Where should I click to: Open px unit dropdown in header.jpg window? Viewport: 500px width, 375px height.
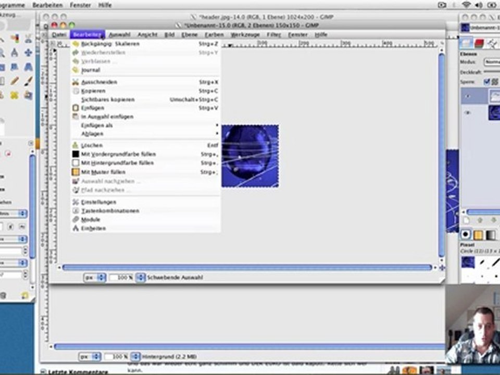(90, 356)
